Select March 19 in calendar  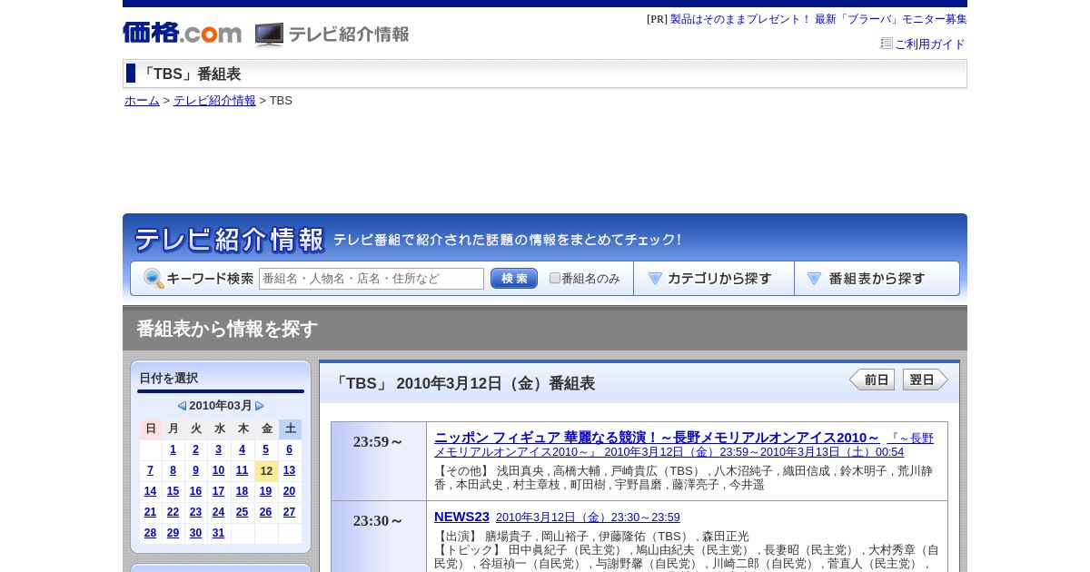(265, 491)
